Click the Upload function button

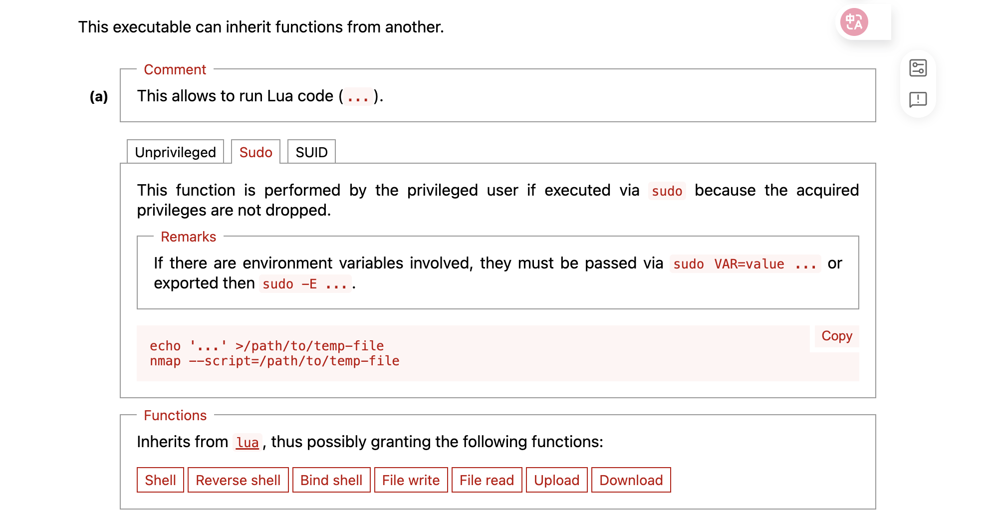[556, 480]
